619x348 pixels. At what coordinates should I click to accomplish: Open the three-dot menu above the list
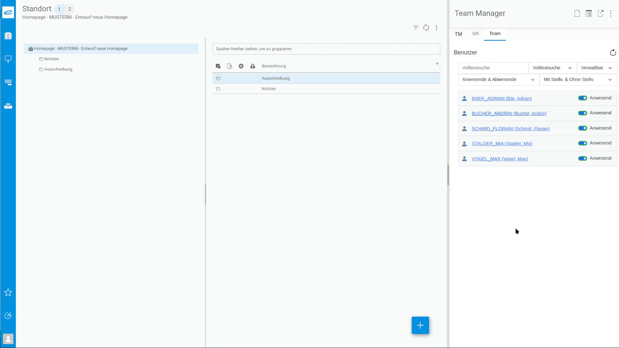tap(437, 28)
